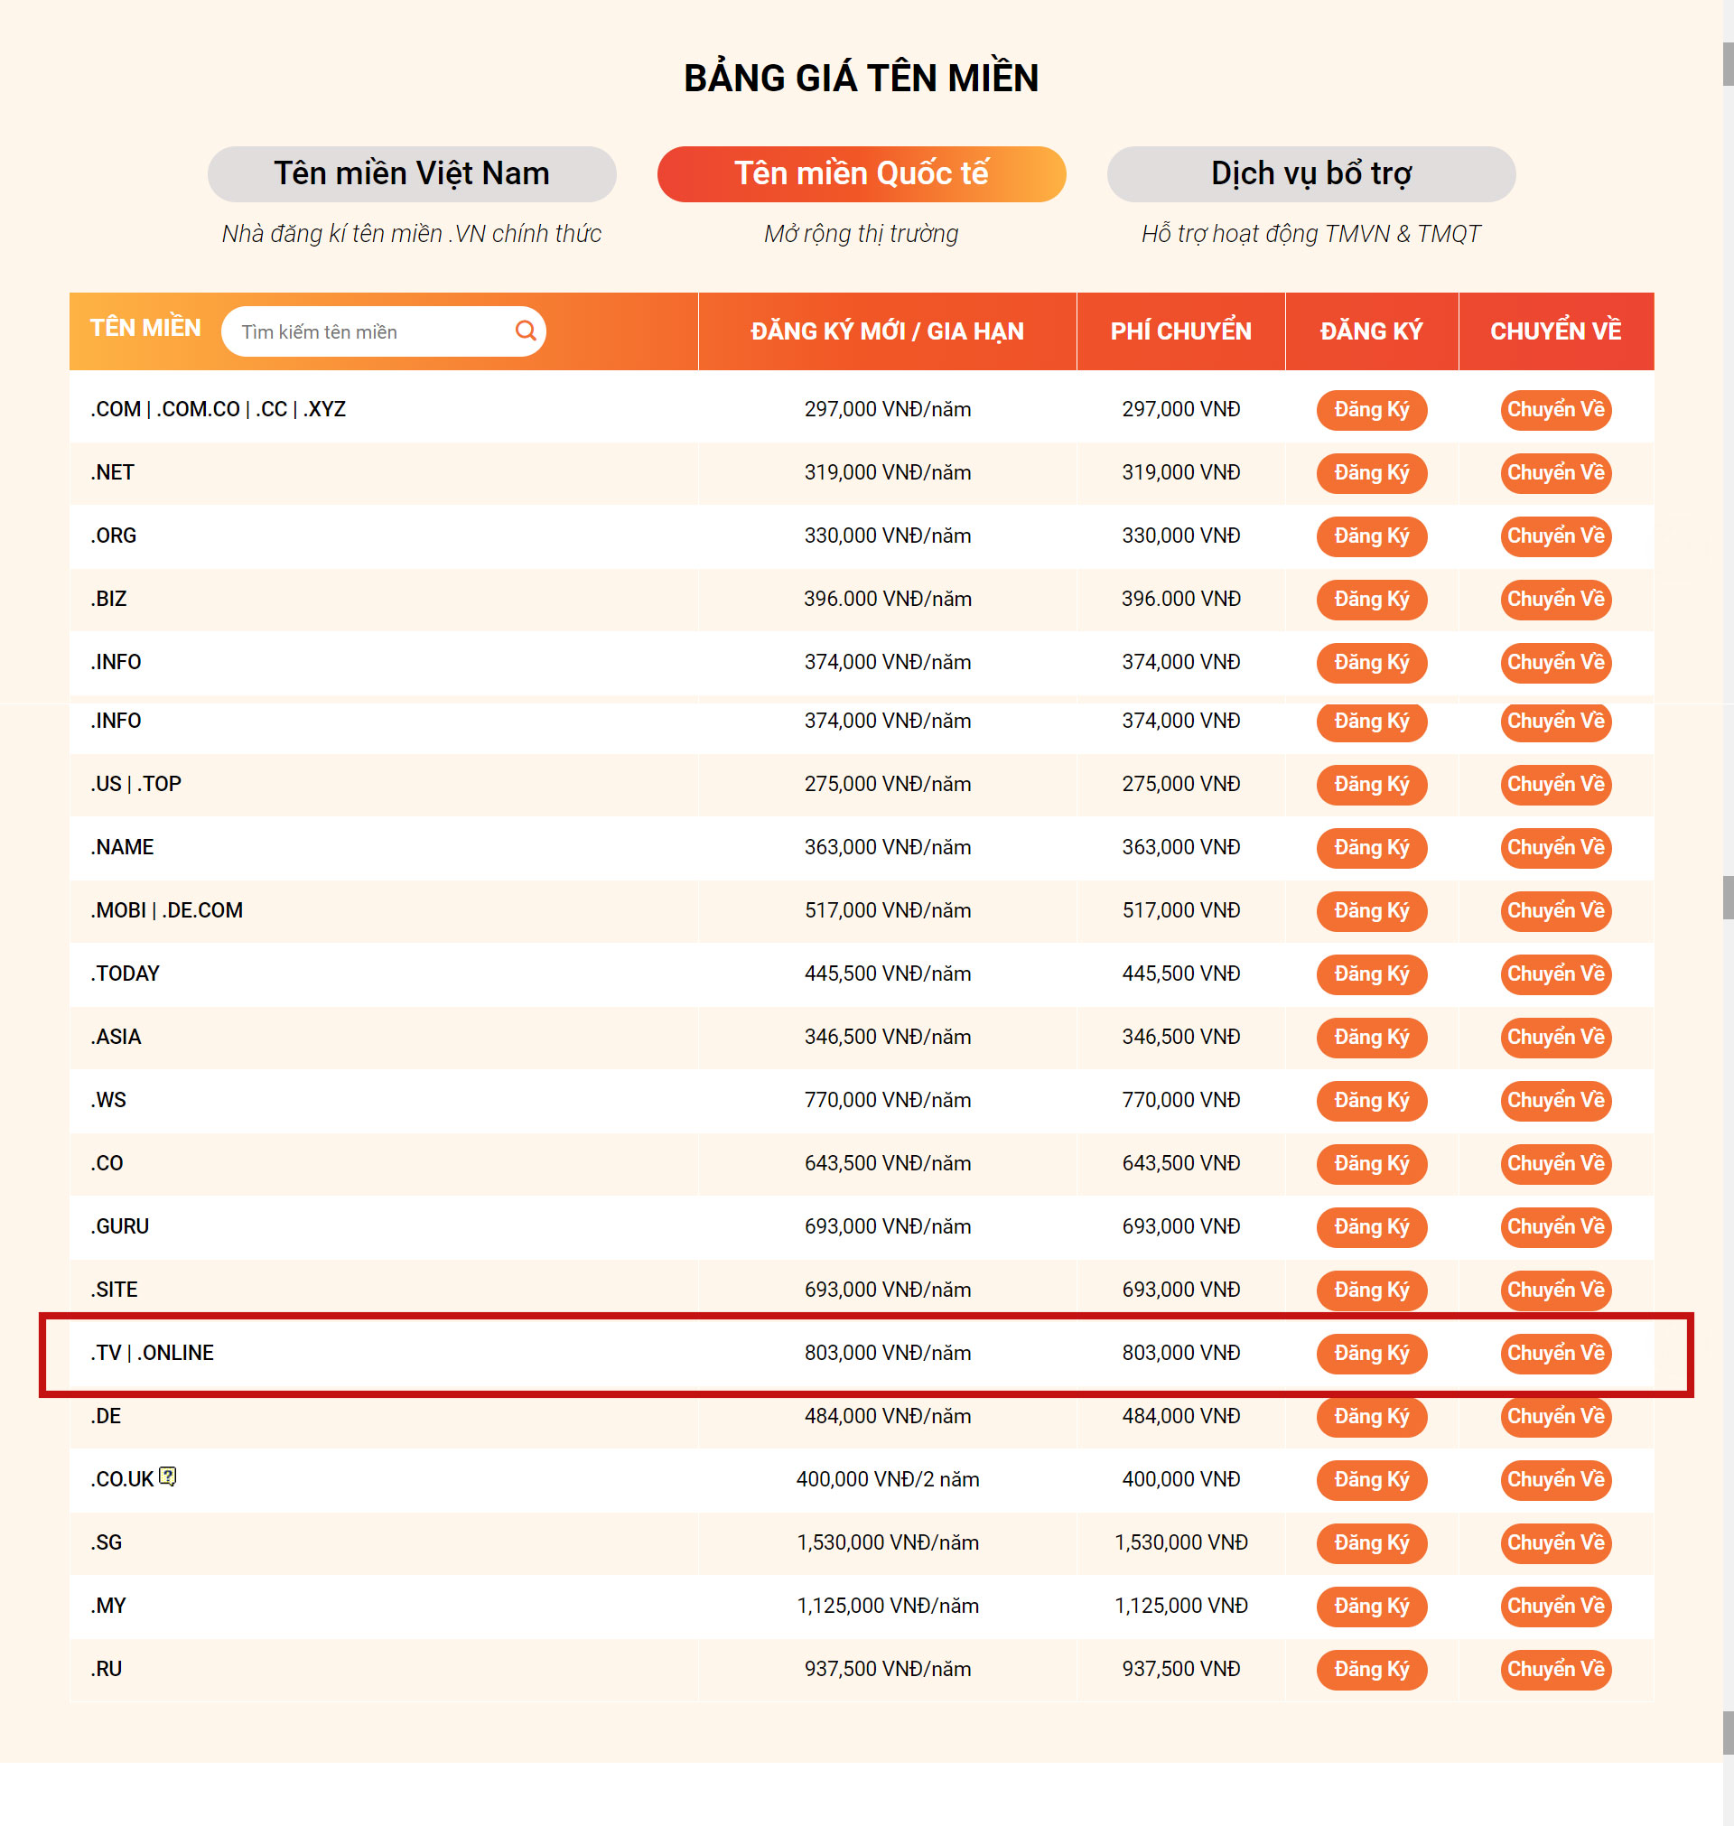Click Chuyển Về for the .MY domain
This screenshot has height=1826, width=1734.
[x=1555, y=1606]
